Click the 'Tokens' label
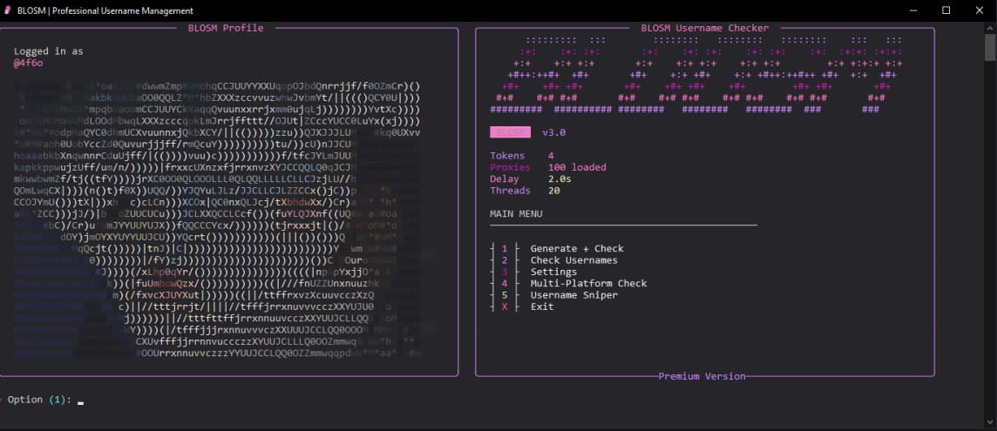Viewport: 997px width, 431px height. (x=507, y=156)
